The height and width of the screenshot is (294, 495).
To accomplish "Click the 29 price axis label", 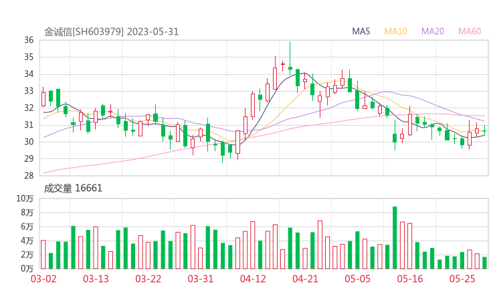I will (29, 158).
